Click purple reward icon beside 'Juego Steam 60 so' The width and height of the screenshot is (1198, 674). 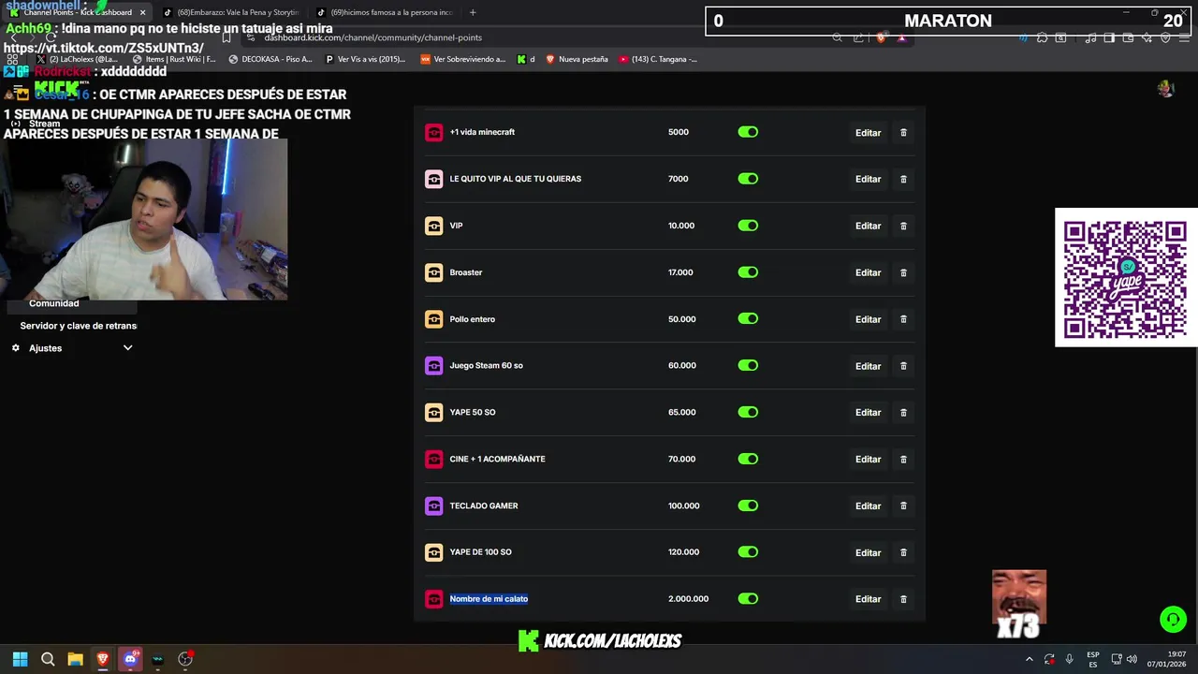click(433, 366)
